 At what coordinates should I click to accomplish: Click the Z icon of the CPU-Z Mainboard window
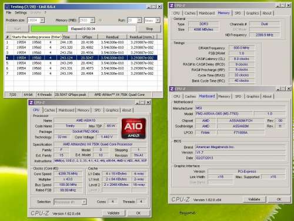[172, 89]
